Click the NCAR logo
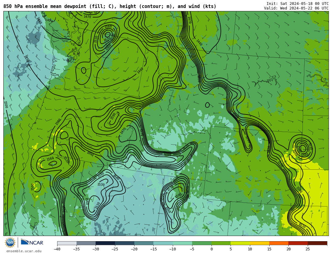Viewport: 332px width, 255px height. pos(32,242)
